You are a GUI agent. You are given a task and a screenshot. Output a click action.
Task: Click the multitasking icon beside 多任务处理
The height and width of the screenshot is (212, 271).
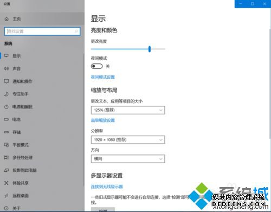7,157
